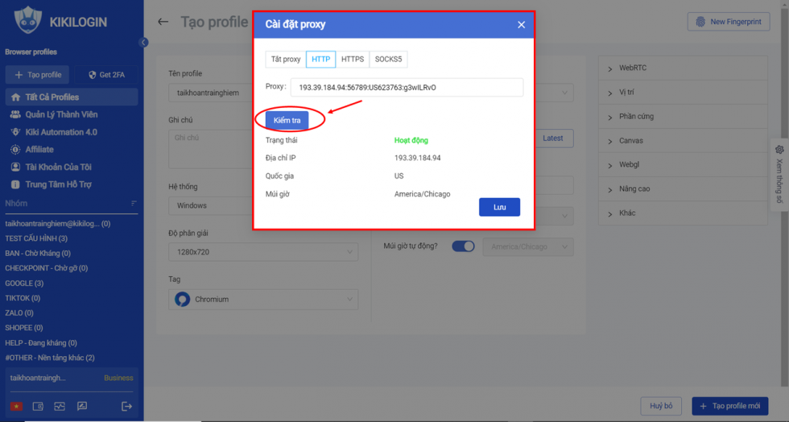Select group GOOGLE (3)
Screen dimensions: 789x422
click(24, 283)
